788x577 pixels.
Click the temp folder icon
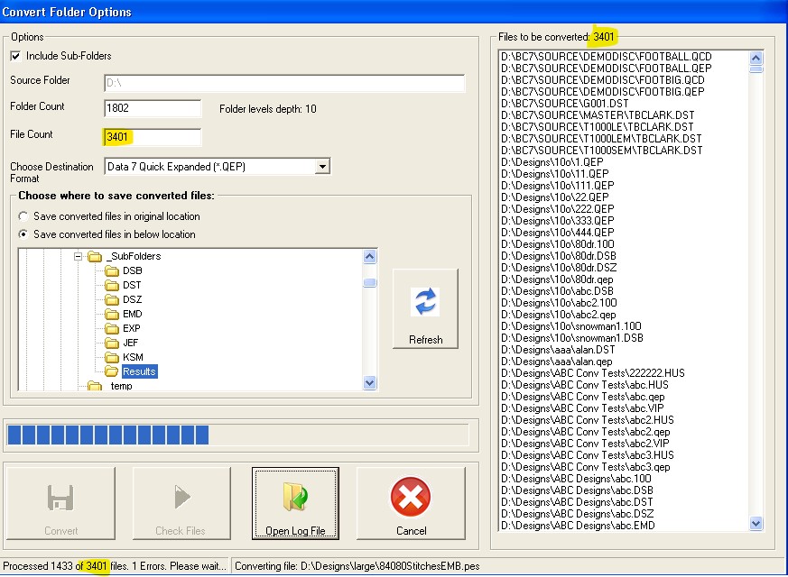click(95, 386)
